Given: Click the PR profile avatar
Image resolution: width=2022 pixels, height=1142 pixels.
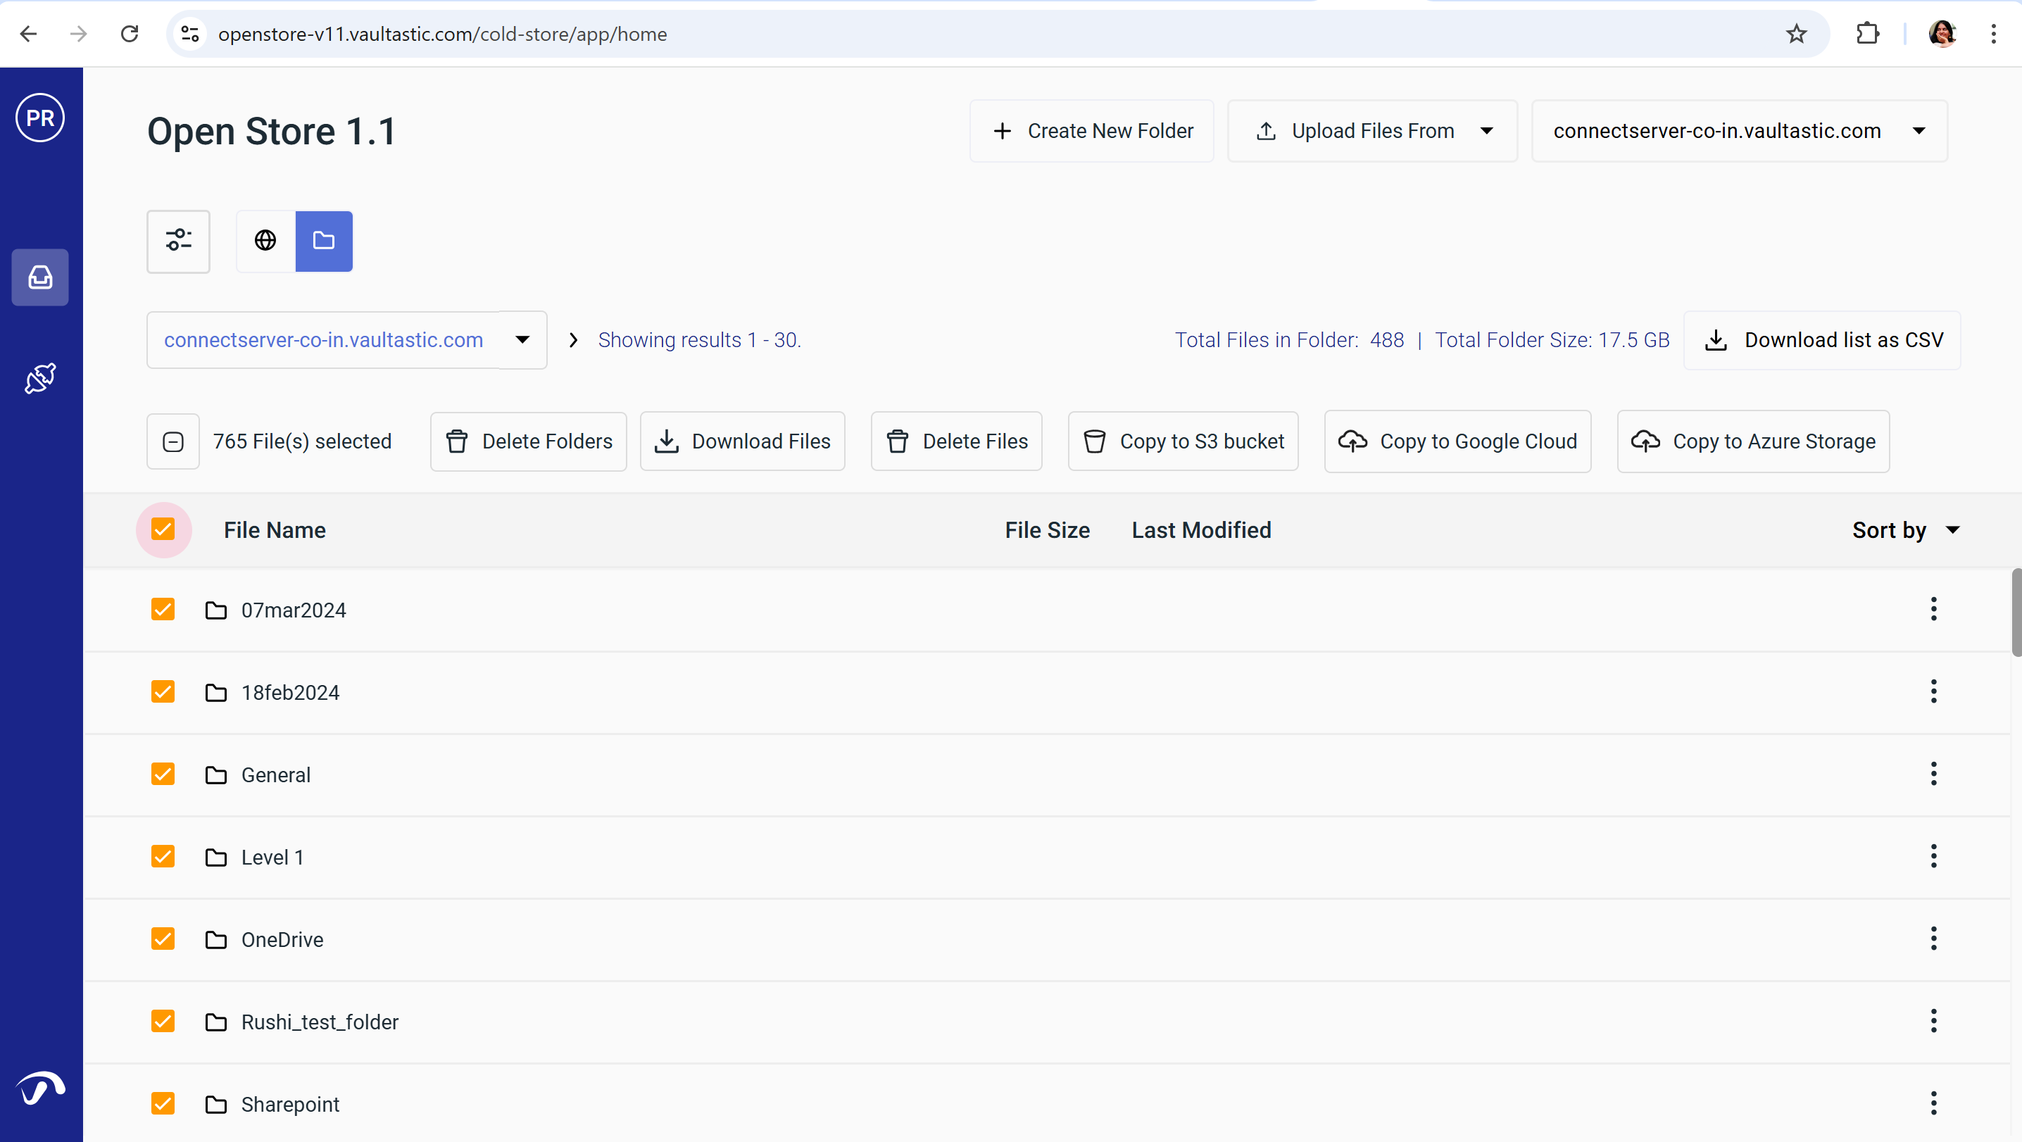Looking at the screenshot, I should coord(40,118).
